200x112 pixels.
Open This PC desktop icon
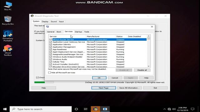click(8, 6)
